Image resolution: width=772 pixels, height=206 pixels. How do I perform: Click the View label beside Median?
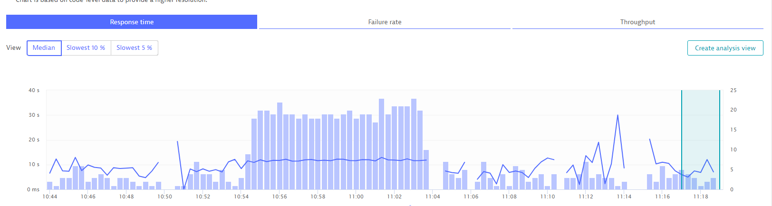click(x=13, y=48)
